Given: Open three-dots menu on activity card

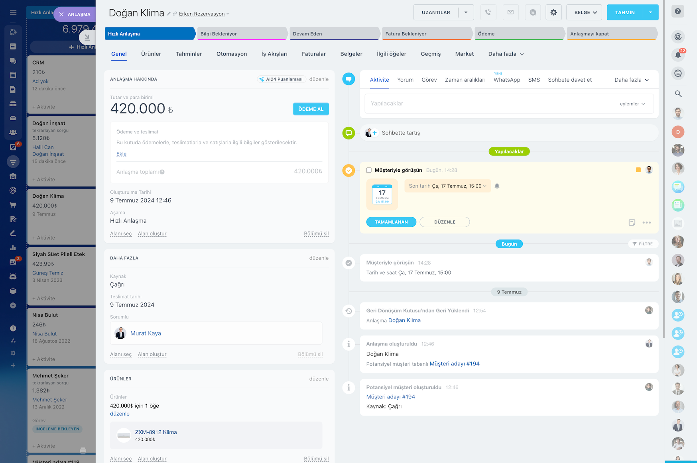Looking at the screenshot, I should coord(646,223).
